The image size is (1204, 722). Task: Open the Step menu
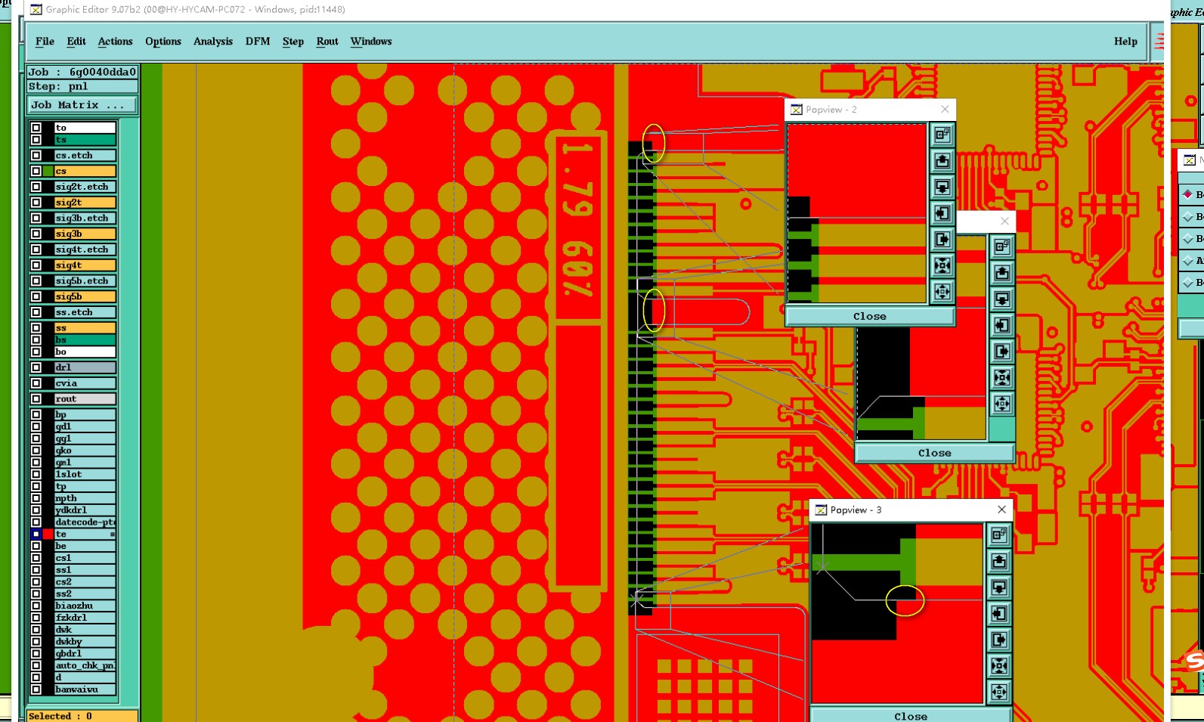[293, 42]
